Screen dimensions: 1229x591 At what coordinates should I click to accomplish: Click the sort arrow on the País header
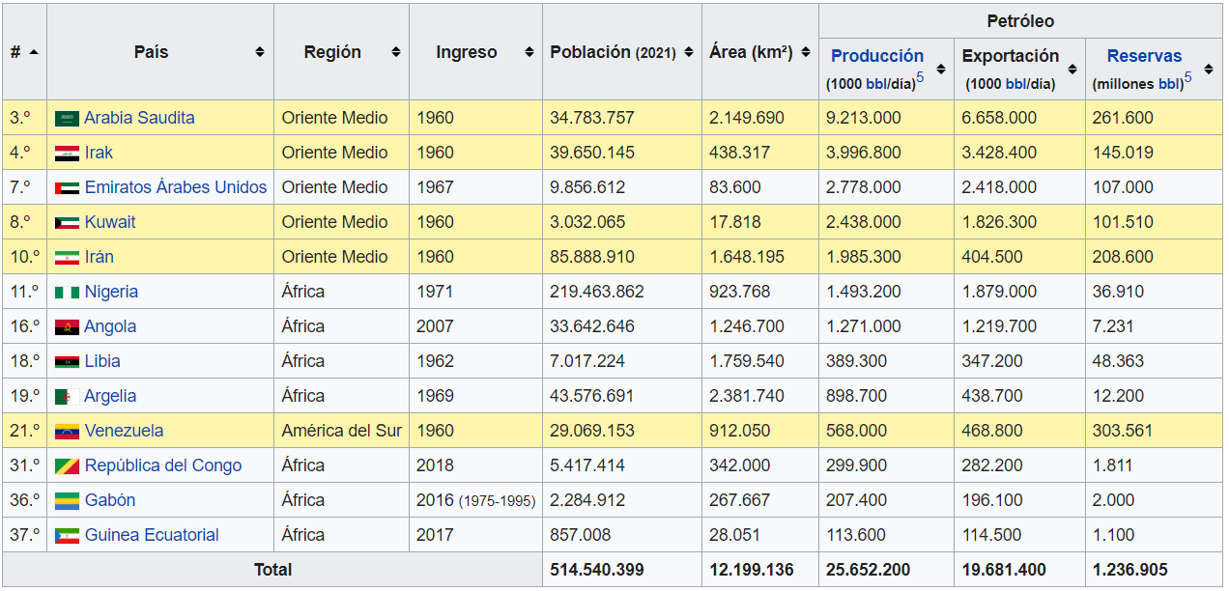coord(260,52)
